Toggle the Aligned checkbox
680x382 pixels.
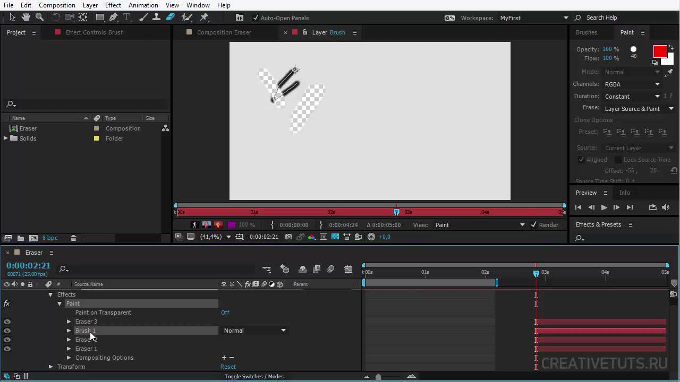point(581,159)
